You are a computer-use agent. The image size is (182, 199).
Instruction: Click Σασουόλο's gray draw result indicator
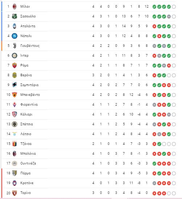pos(169,16)
